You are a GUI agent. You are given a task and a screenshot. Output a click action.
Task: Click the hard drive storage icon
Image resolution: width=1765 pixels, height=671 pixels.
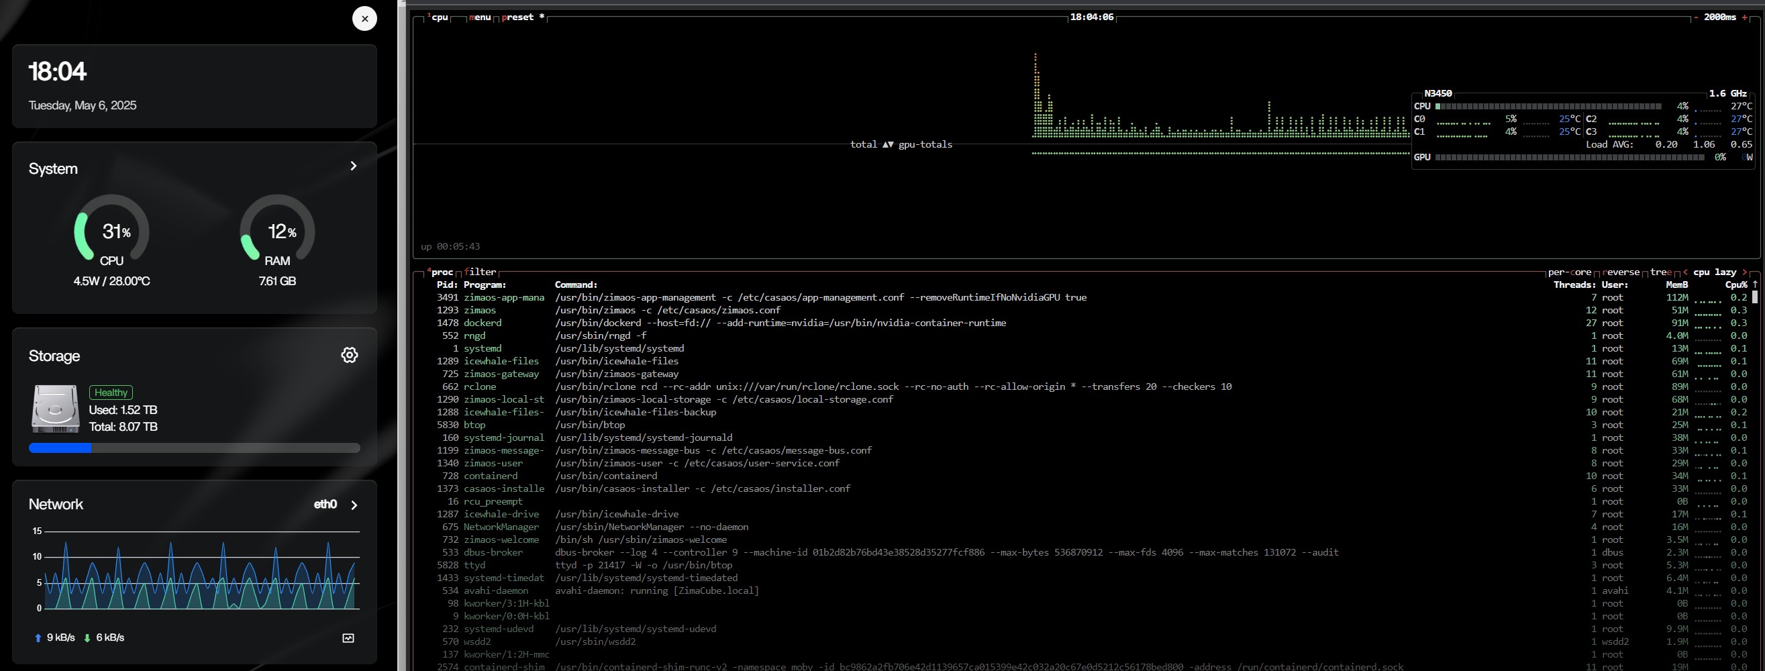pyautogui.click(x=56, y=409)
